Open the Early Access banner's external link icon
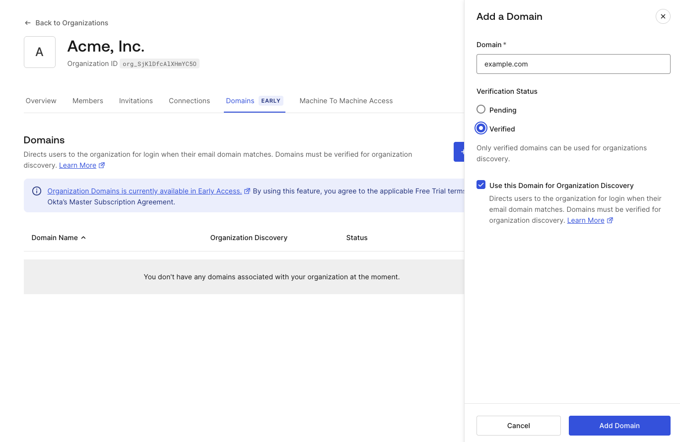Screen dimensions: 680x442 click(247, 190)
